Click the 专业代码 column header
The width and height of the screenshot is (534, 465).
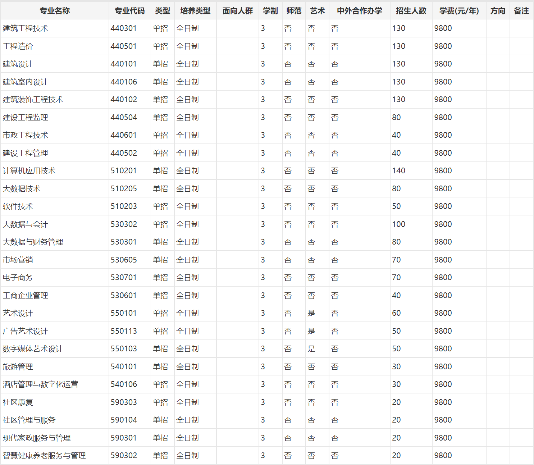click(129, 11)
